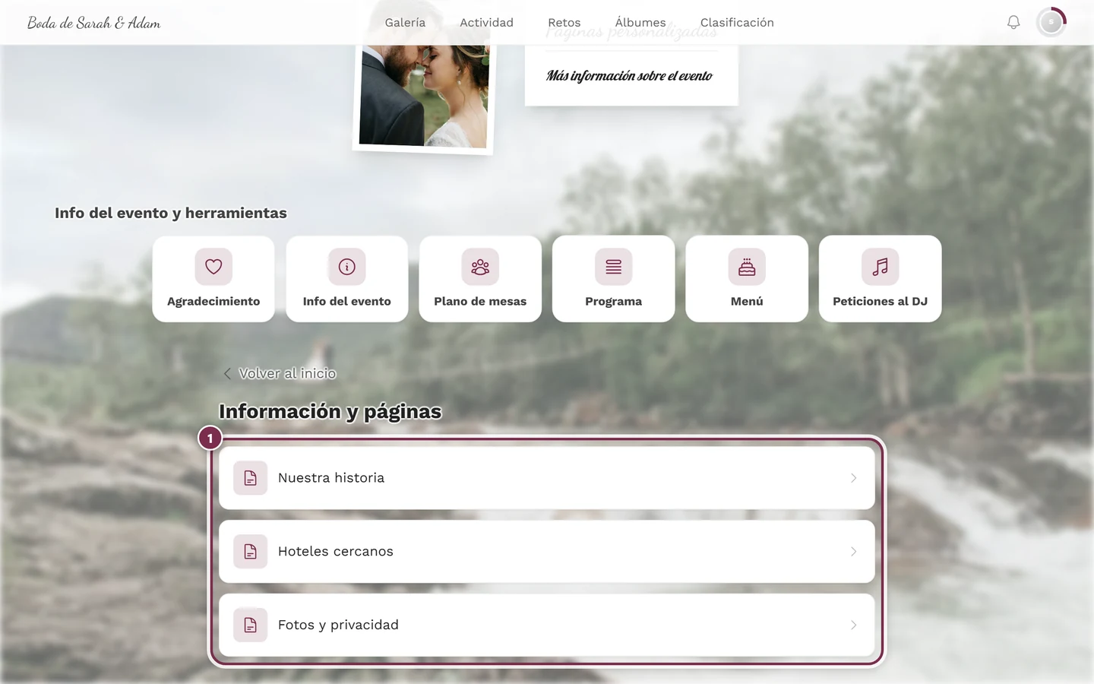The image size is (1094, 684).
Task: Click the list lines icon for Programa
Action: tap(614, 267)
